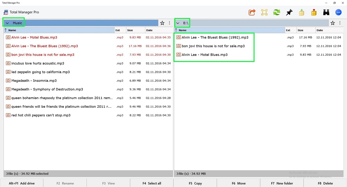Click the Total Manager Pro app logo
The height and width of the screenshot is (187, 347).
click(6, 12)
